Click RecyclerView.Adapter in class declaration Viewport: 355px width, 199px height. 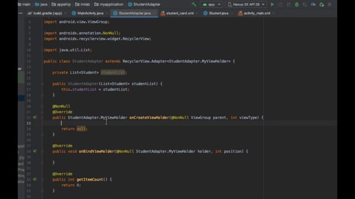[144, 61]
